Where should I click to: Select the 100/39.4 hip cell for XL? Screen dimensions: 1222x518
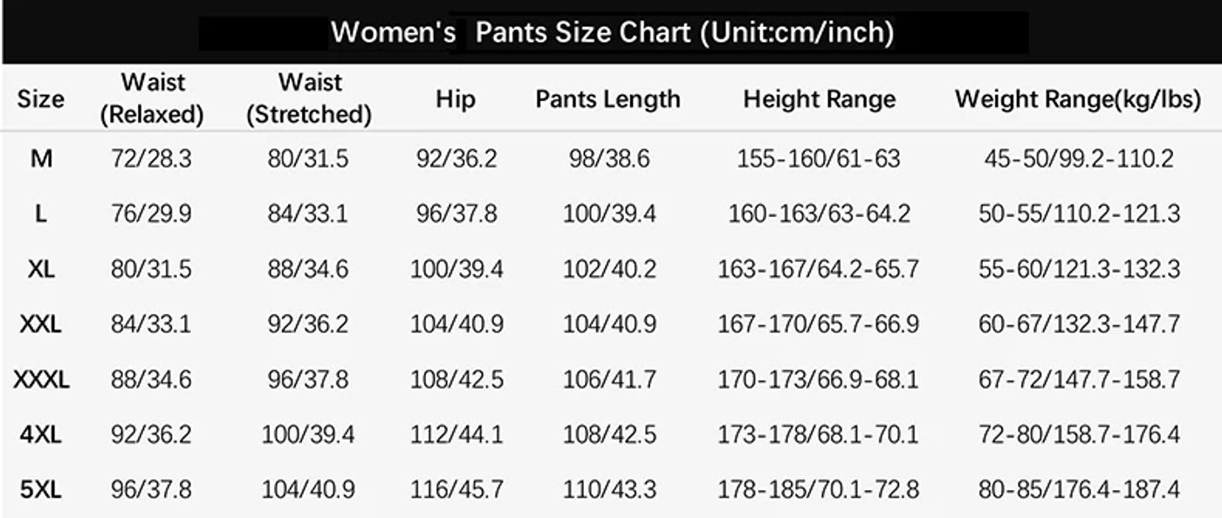[x=457, y=269]
